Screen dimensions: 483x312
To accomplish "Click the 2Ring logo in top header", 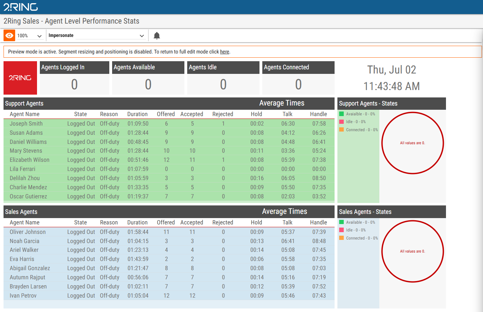I will coord(20,7).
